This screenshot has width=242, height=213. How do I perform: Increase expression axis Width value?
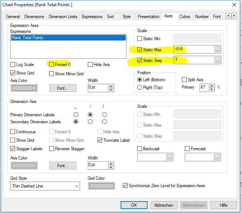(x=111, y=86)
